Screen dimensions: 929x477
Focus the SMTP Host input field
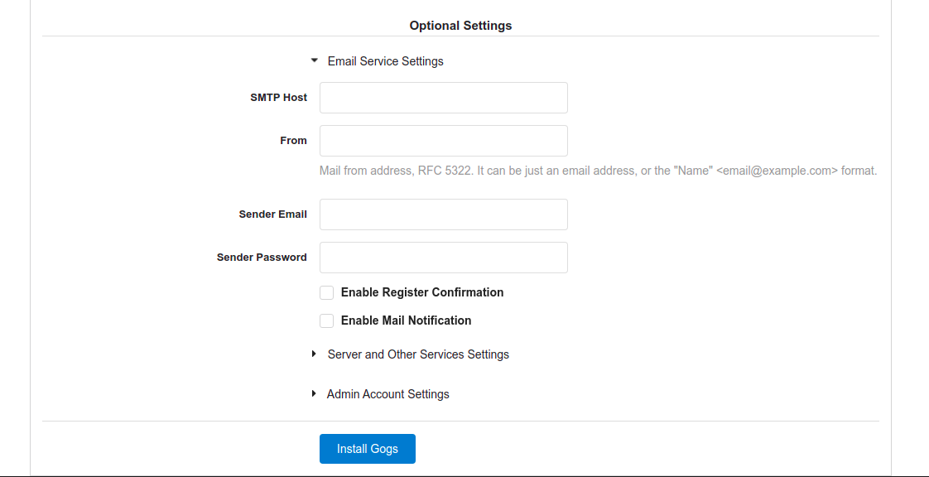point(444,98)
